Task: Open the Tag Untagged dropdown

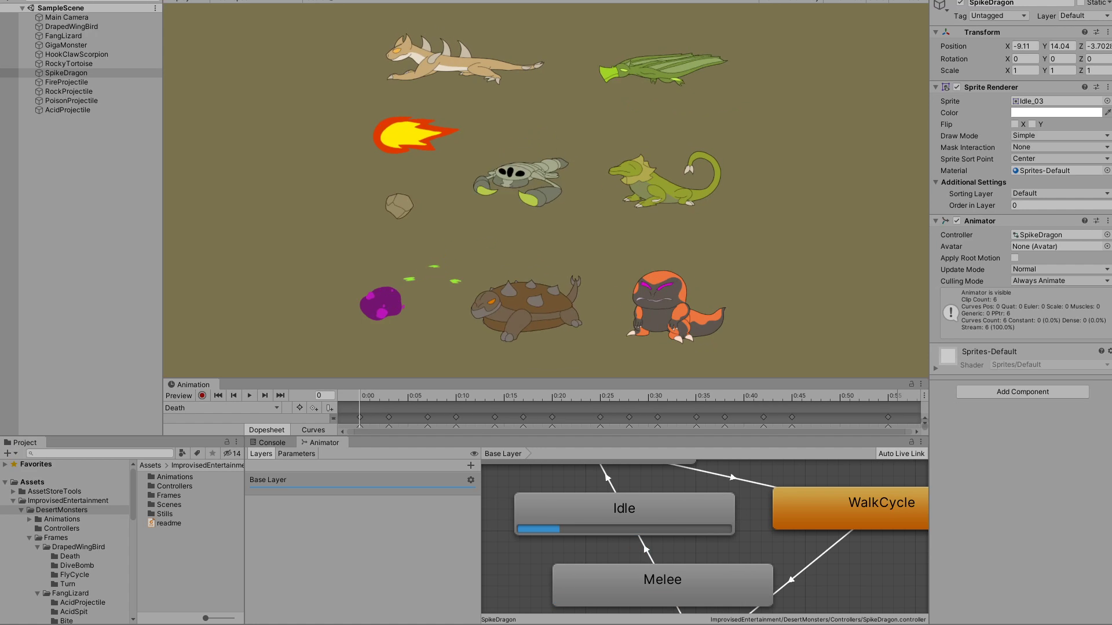Action: pyautogui.click(x=999, y=16)
